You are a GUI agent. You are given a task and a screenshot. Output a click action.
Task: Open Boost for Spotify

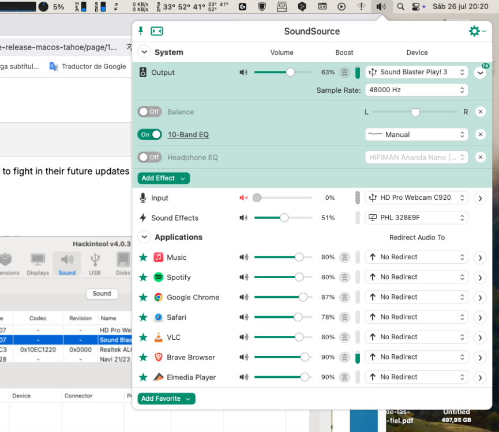click(x=344, y=277)
